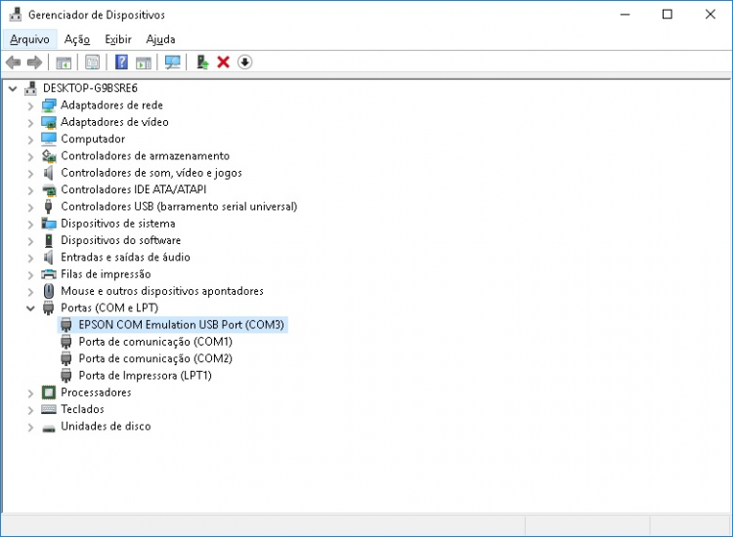
Task: Collapse Portas (COM e LPT) category
Action: click(31, 309)
